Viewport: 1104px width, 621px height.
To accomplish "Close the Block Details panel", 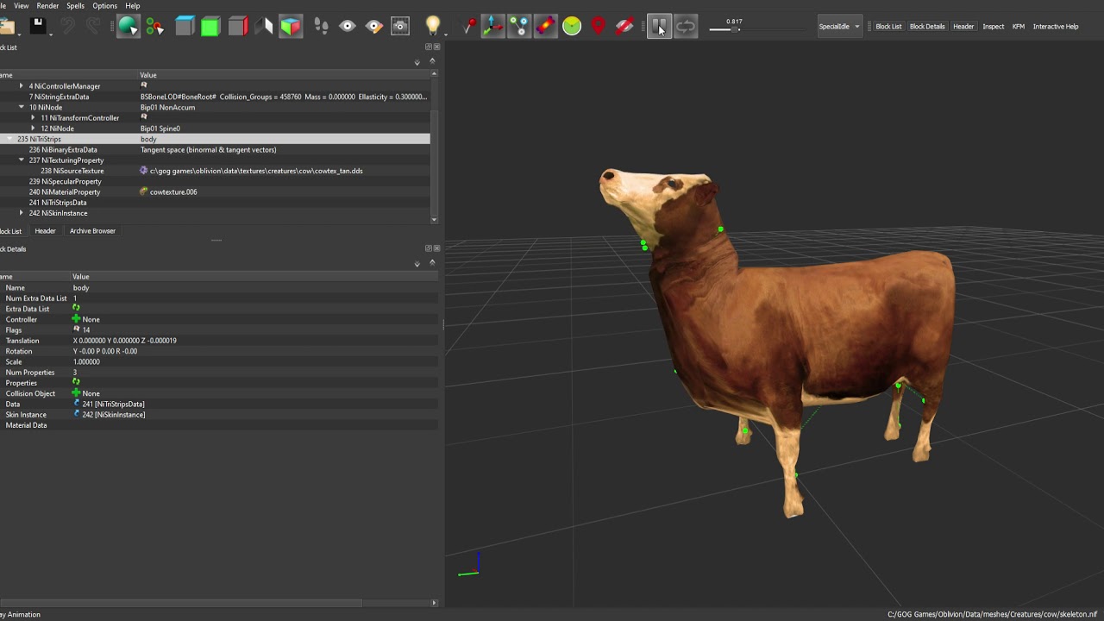I will tap(436, 248).
